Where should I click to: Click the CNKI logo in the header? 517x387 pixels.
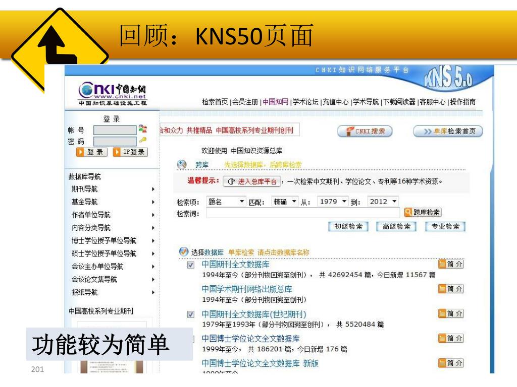point(112,93)
